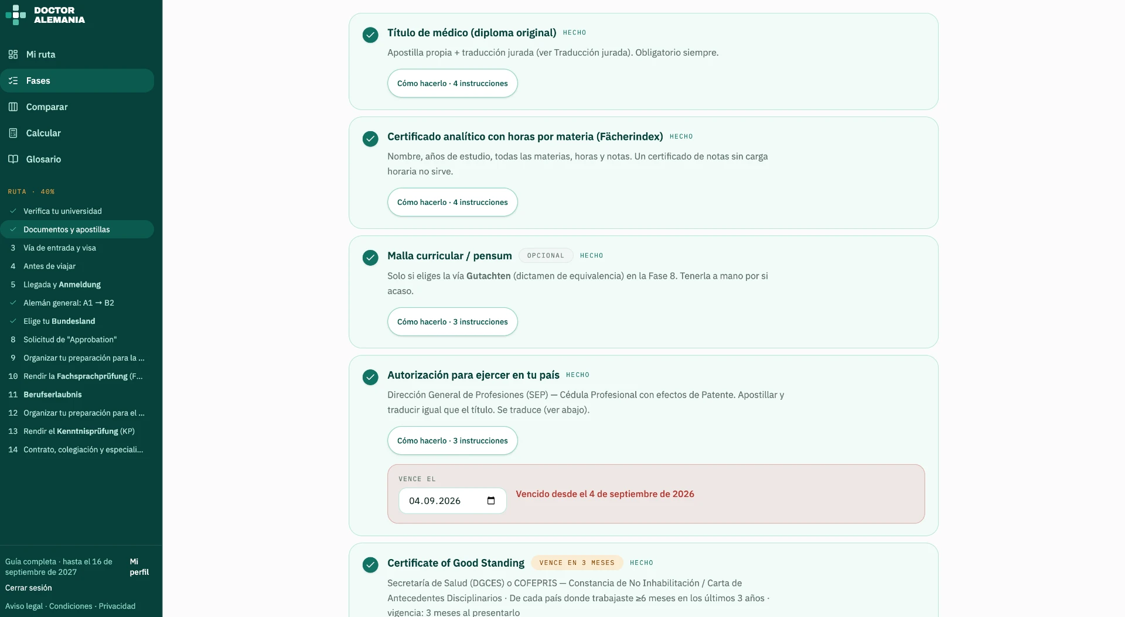Viewport: 1125px width, 617px height.
Task: Expand Cómo hacerlo under Título de médico
Action: [x=452, y=83]
